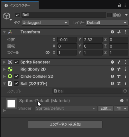The image size is (129, 137).
Task: Open the Sprites/Default shader dropdown
Action: point(66,108)
